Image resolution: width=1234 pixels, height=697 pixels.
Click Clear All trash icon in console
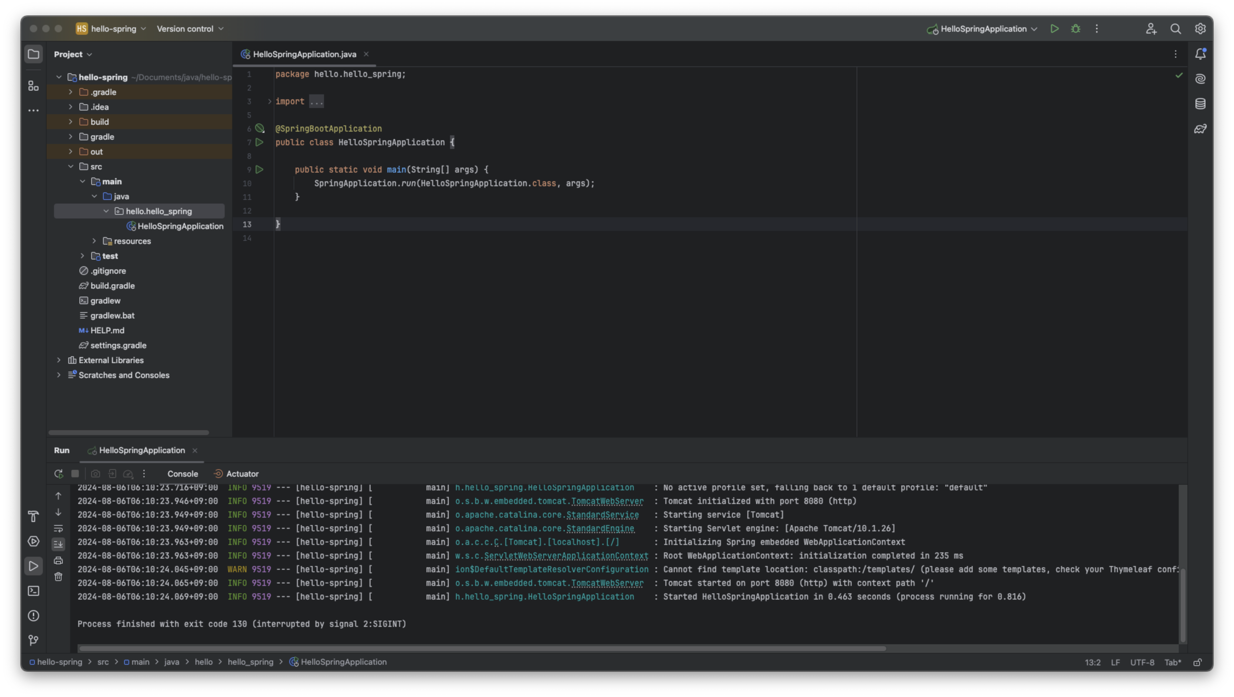[x=58, y=577]
